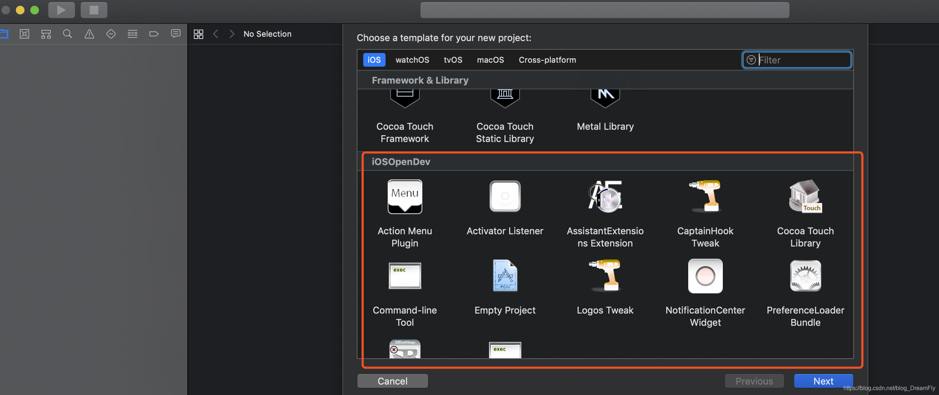Viewport: 939px width, 395px height.
Task: Open the find navigator magnifier icon
Action: point(67,34)
